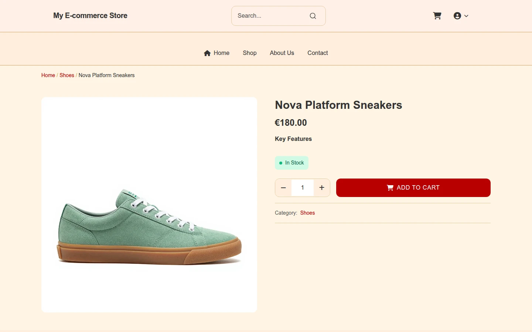Add the sneakers to cart

tap(413, 188)
